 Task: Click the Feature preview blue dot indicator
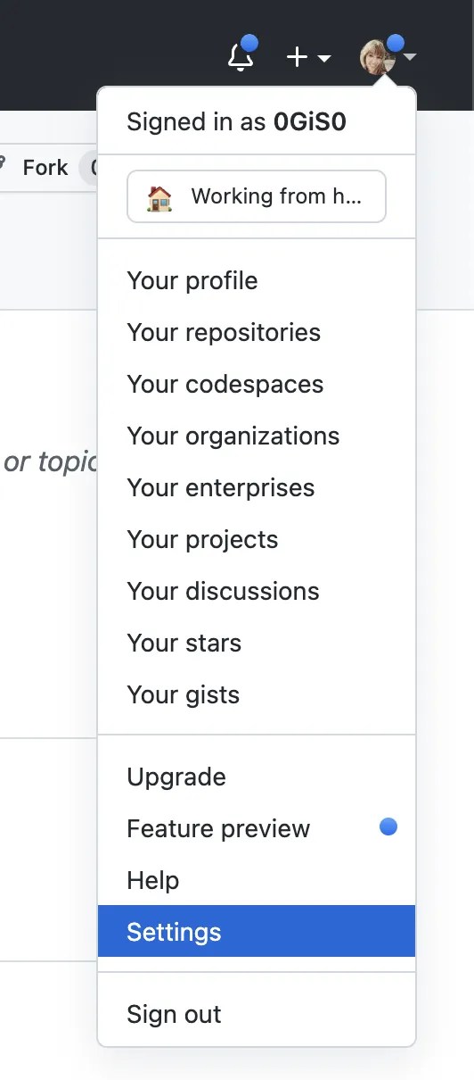(x=388, y=827)
